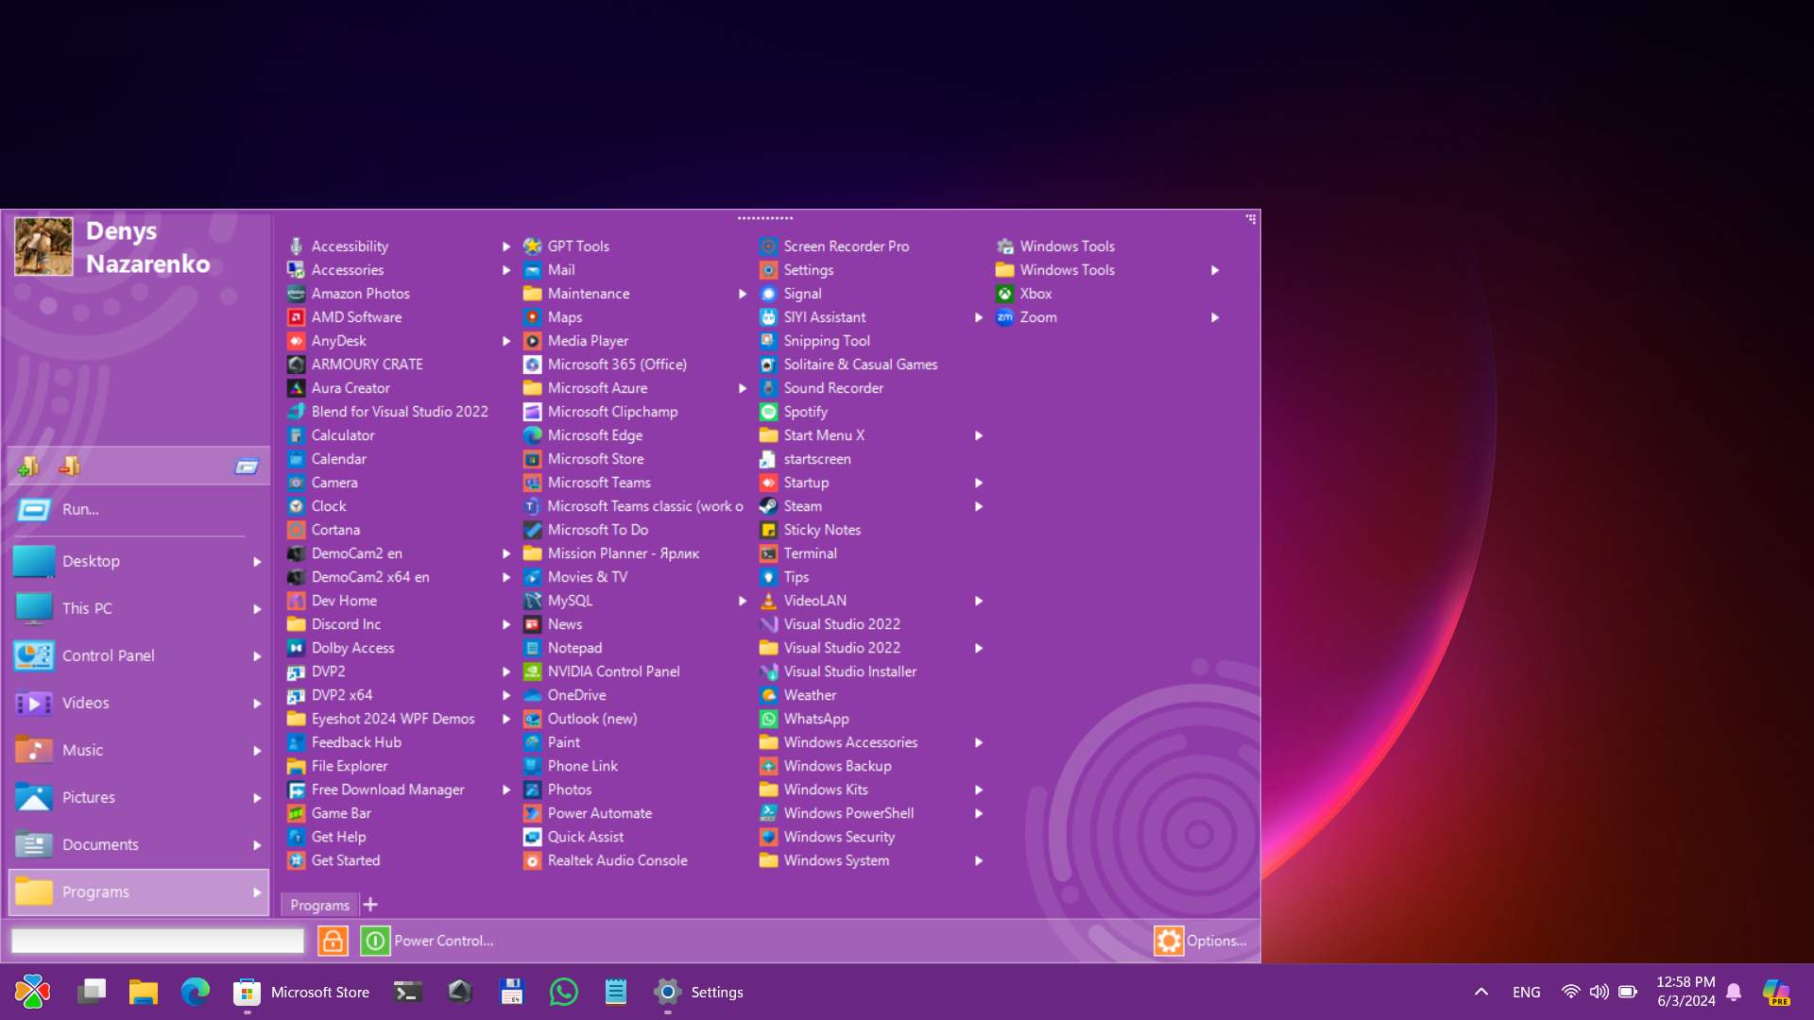Open WhatsApp from the taskbar
Viewport: 1814px width, 1020px height.
[564, 992]
